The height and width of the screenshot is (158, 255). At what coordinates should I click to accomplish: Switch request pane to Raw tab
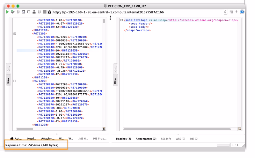(x=8, y=81)
